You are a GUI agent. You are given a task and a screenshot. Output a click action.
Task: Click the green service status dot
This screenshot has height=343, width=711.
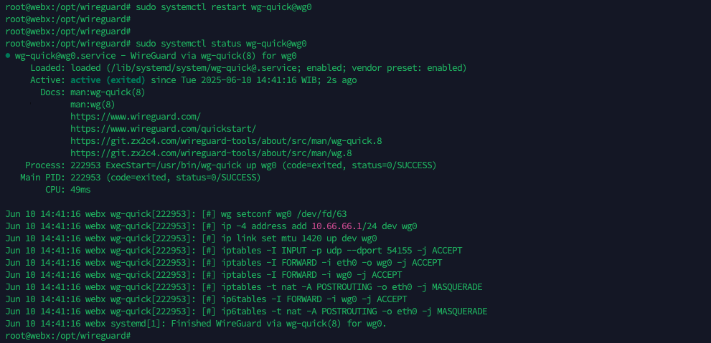(x=7, y=56)
